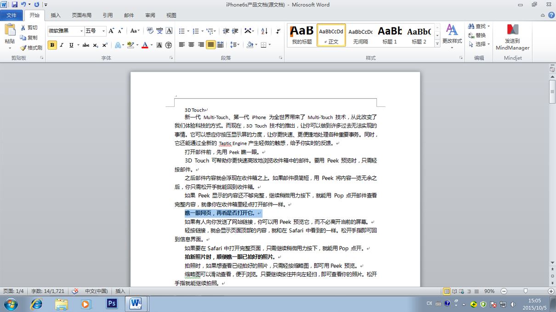Image resolution: width=556 pixels, height=312 pixels.
Task: Open the font size dropdown 五号
Action: [95, 31]
